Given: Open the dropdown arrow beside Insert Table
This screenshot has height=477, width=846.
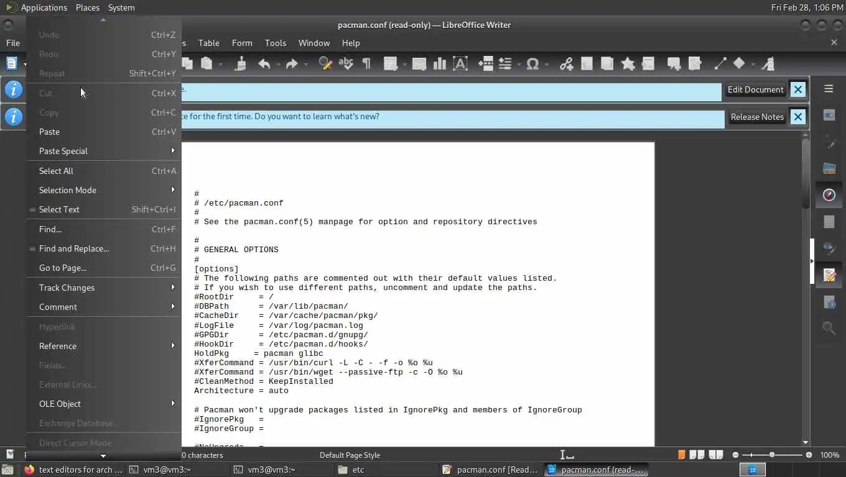Looking at the screenshot, I should (404, 64).
